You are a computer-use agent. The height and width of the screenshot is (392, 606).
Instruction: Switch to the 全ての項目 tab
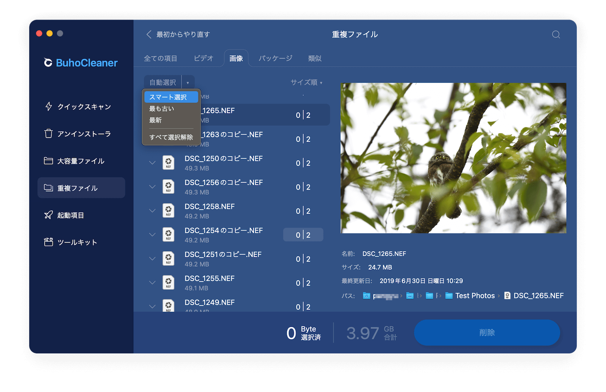[161, 58]
